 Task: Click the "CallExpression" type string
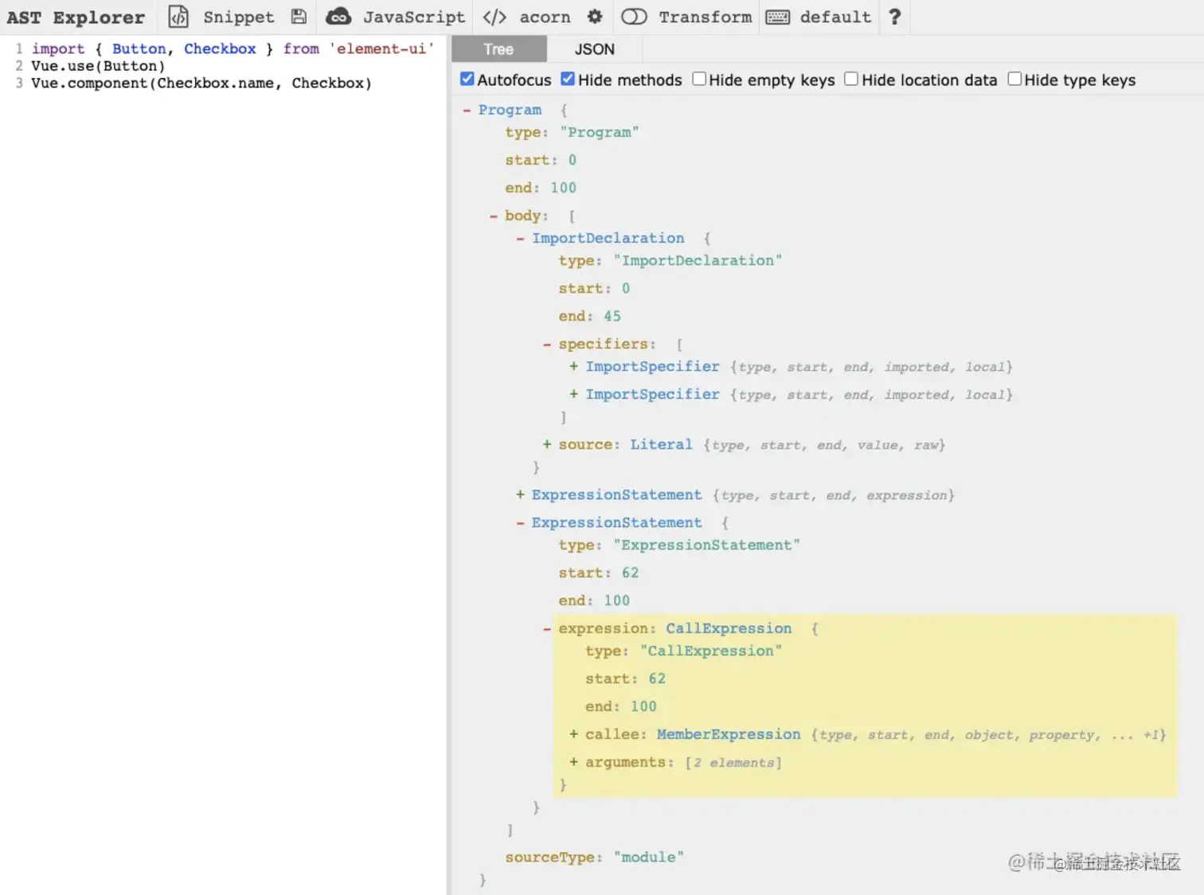710,651
